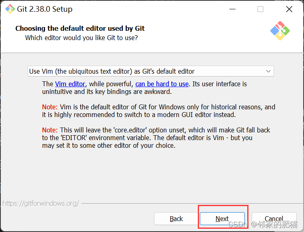Open the 'Vim editor' hyperlink
The width and height of the screenshot is (304, 232).
[x=70, y=84]
